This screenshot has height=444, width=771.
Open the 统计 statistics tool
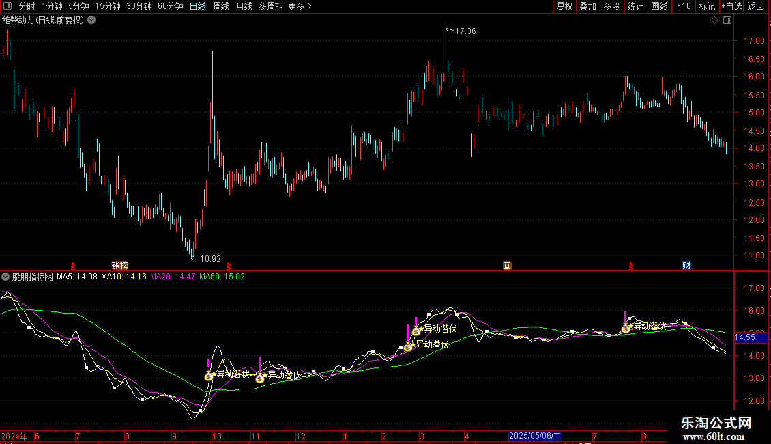point(635,6)
